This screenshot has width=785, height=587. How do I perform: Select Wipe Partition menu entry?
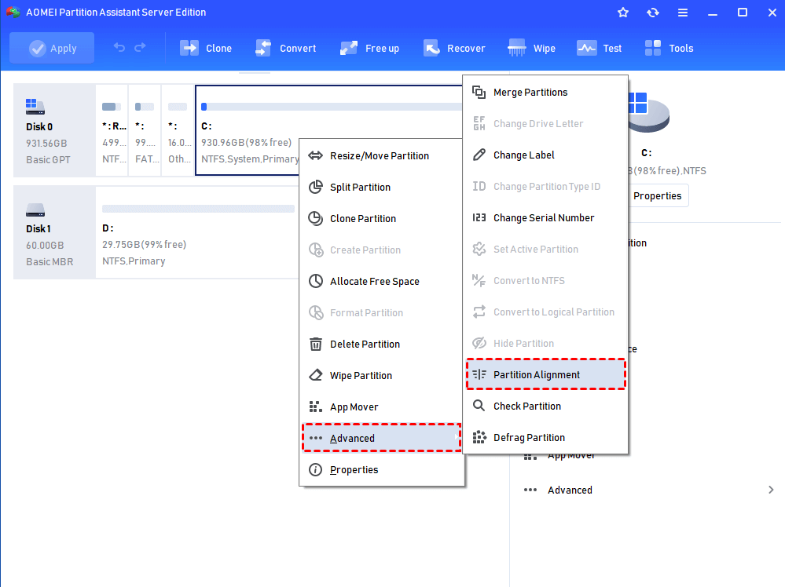pyautogui.click(x=381, y=375)
